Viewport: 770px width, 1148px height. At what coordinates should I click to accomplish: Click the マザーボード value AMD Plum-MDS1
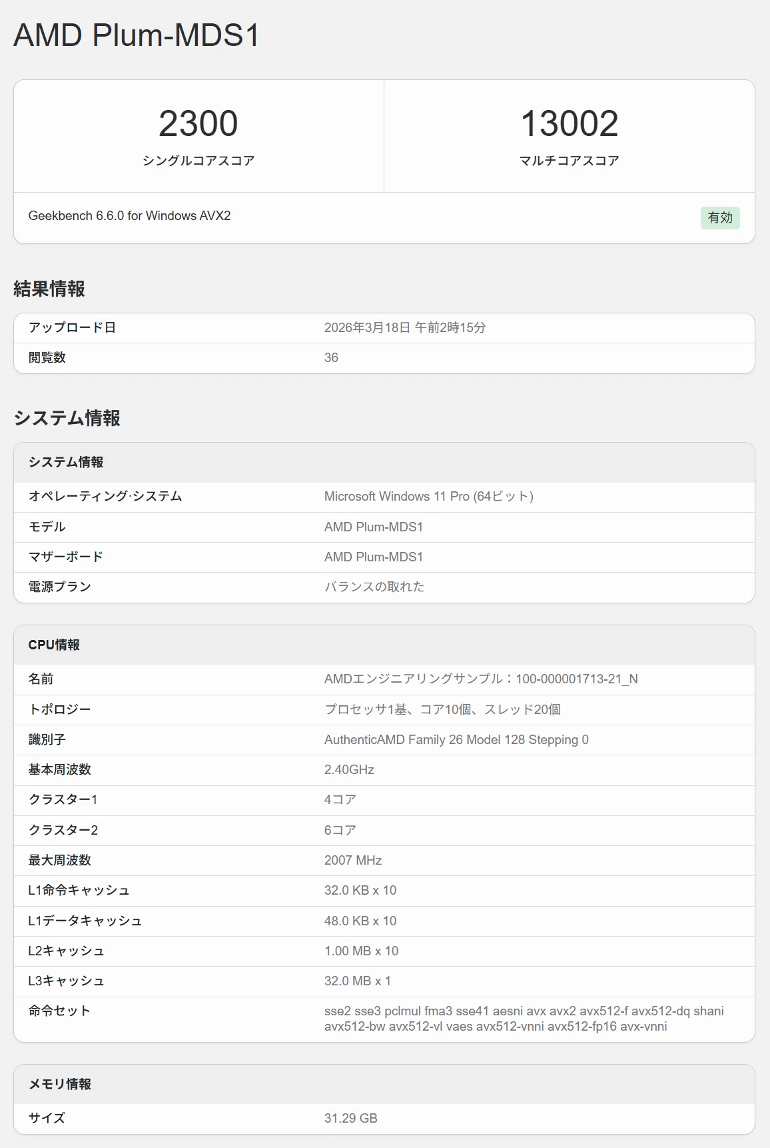374,557
